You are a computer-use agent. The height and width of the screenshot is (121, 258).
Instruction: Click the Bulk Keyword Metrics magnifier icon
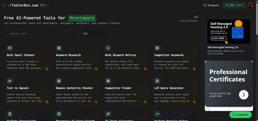[x=108, y=48]
